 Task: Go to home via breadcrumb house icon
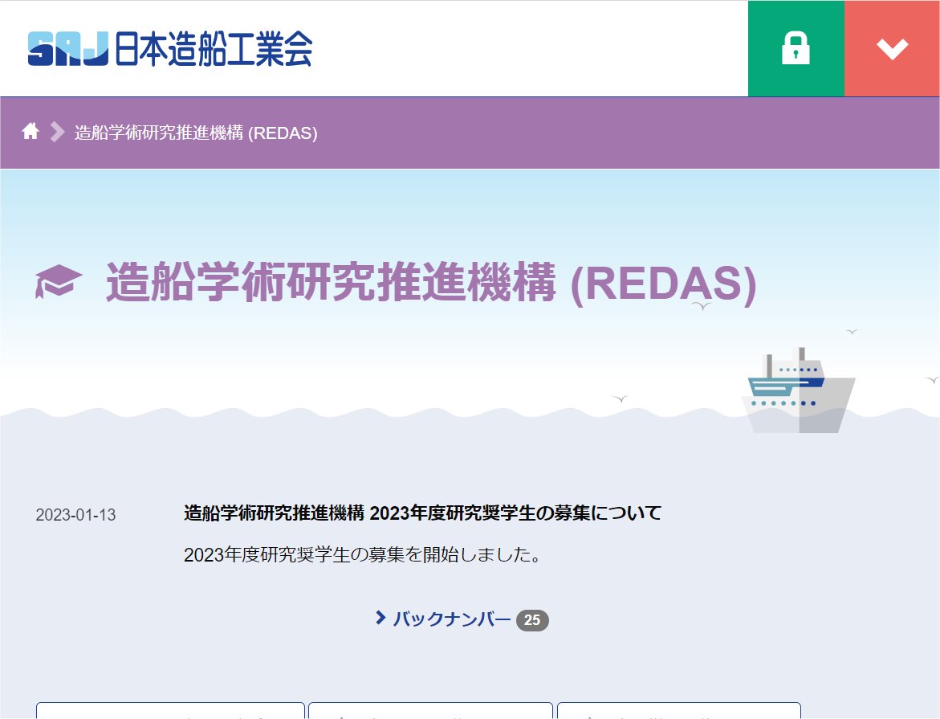pos(31,132)
